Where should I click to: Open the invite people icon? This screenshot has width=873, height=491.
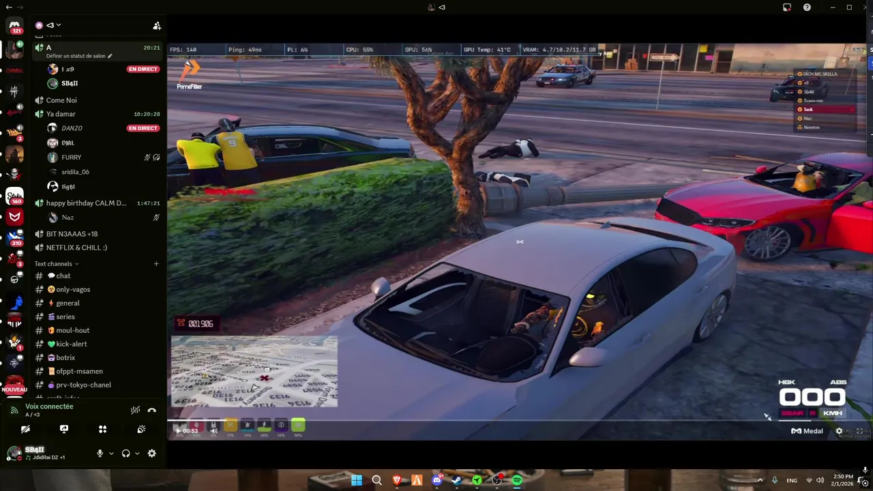(157, 26)
